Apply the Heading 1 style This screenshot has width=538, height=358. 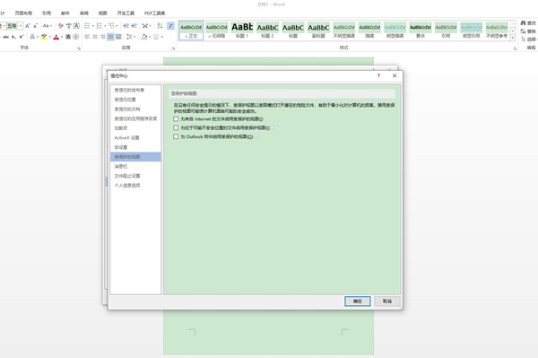(242, 31)
